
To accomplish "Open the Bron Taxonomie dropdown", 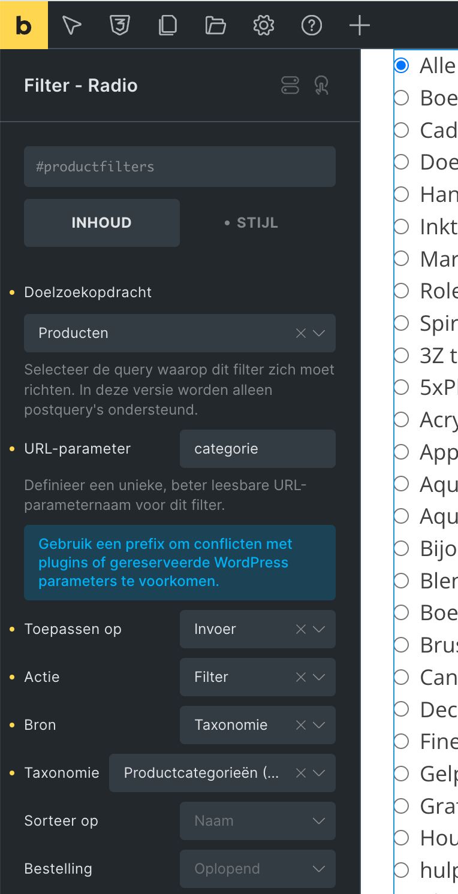I will [x=319, y=725].
